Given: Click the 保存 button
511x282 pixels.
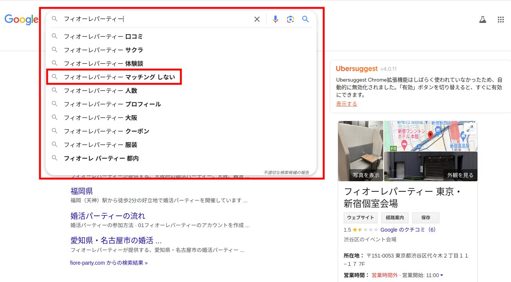Looking at the screenshot, I should pyautogui.click(x=426, y=218).
